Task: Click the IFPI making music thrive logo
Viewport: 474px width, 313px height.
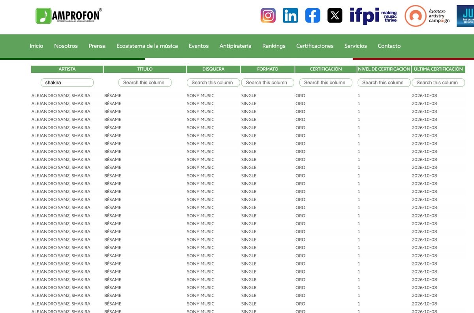Action: (373, 16)
